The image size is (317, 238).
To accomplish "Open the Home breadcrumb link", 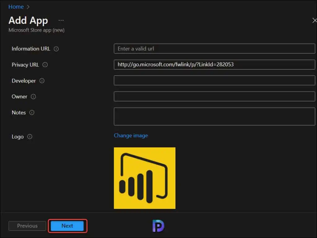I will tap(16, 7).
